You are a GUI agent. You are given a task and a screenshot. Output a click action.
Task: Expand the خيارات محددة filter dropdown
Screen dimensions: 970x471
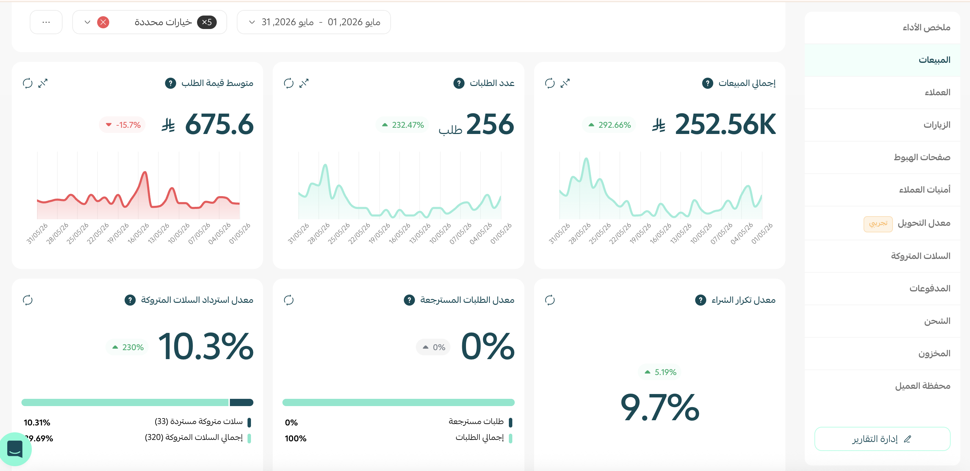[149, 22]
